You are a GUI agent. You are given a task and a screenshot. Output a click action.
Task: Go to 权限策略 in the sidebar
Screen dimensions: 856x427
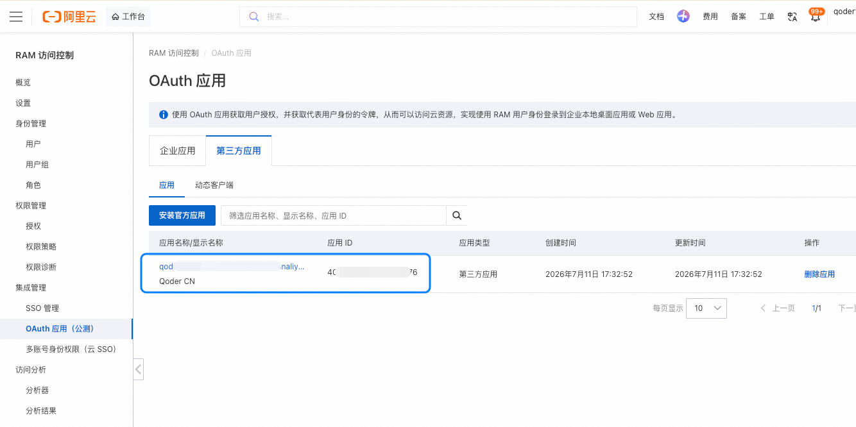tap(41, 247)
